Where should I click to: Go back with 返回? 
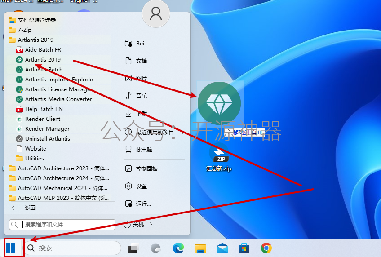coord(24,208)
